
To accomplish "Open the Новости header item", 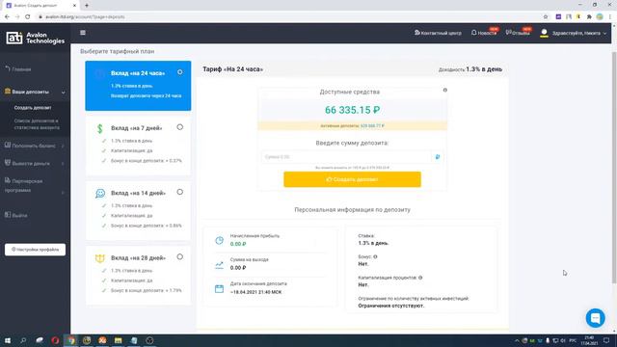I will (x=484, y=33).
